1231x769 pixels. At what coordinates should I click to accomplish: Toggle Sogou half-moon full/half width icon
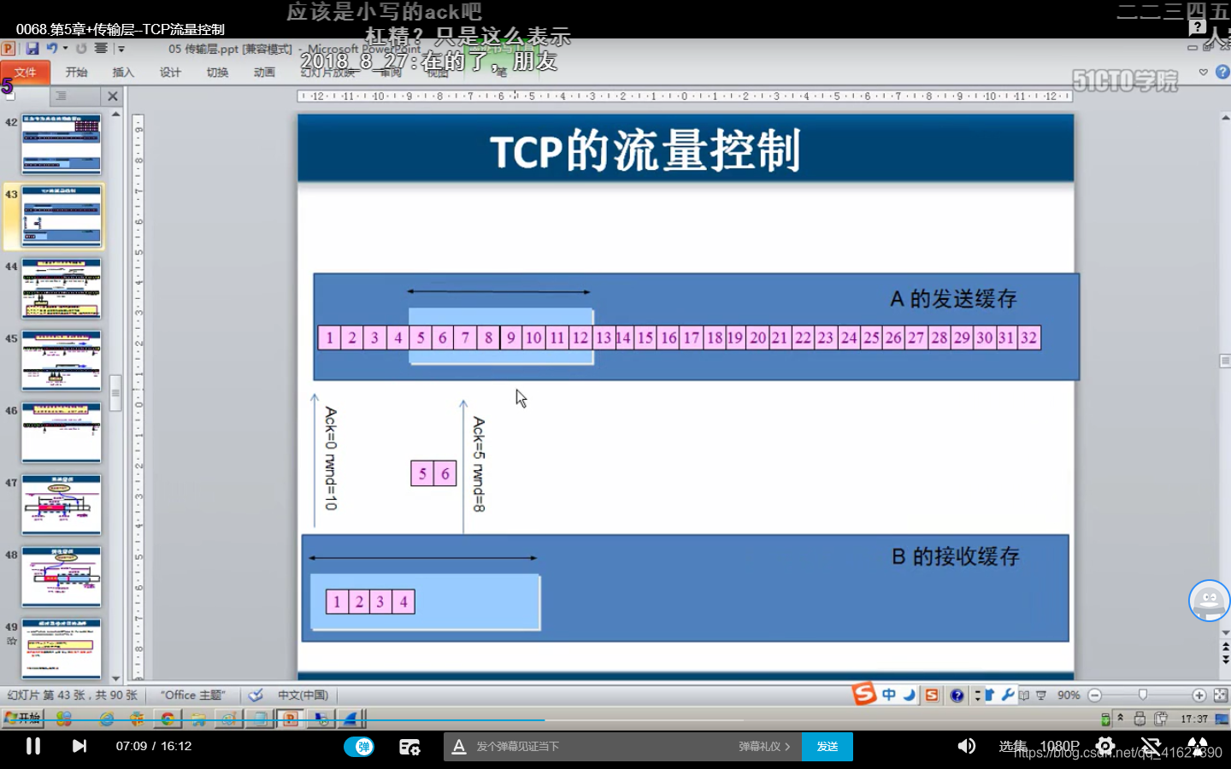pyautogui.click(x=910, y=695)
